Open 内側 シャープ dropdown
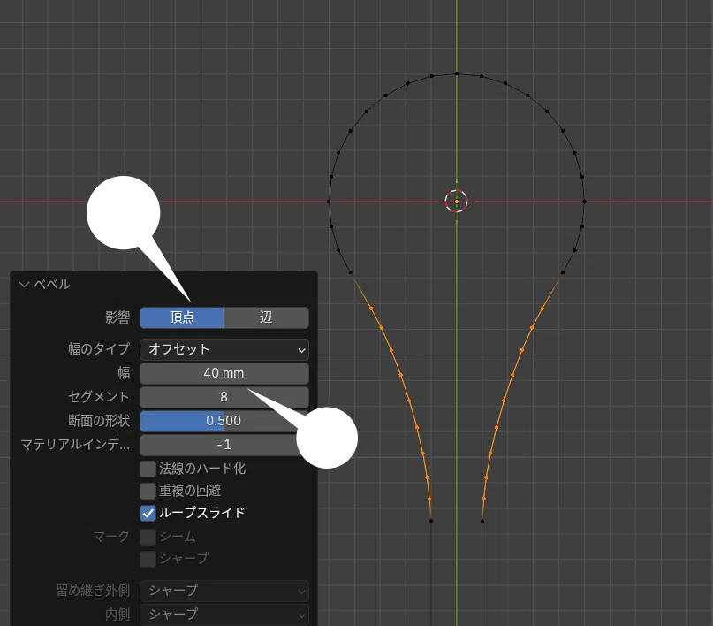 (x=224, y=615)
